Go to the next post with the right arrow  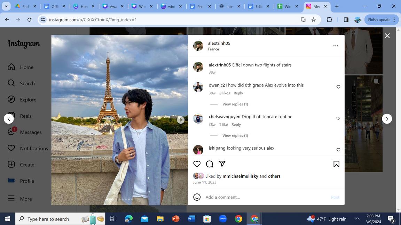pyautogui.click(x=387, y=119)
